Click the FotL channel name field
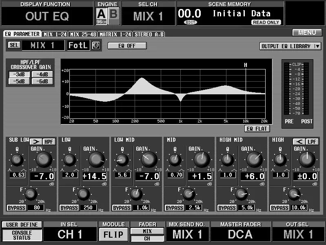 pos(78,45)
